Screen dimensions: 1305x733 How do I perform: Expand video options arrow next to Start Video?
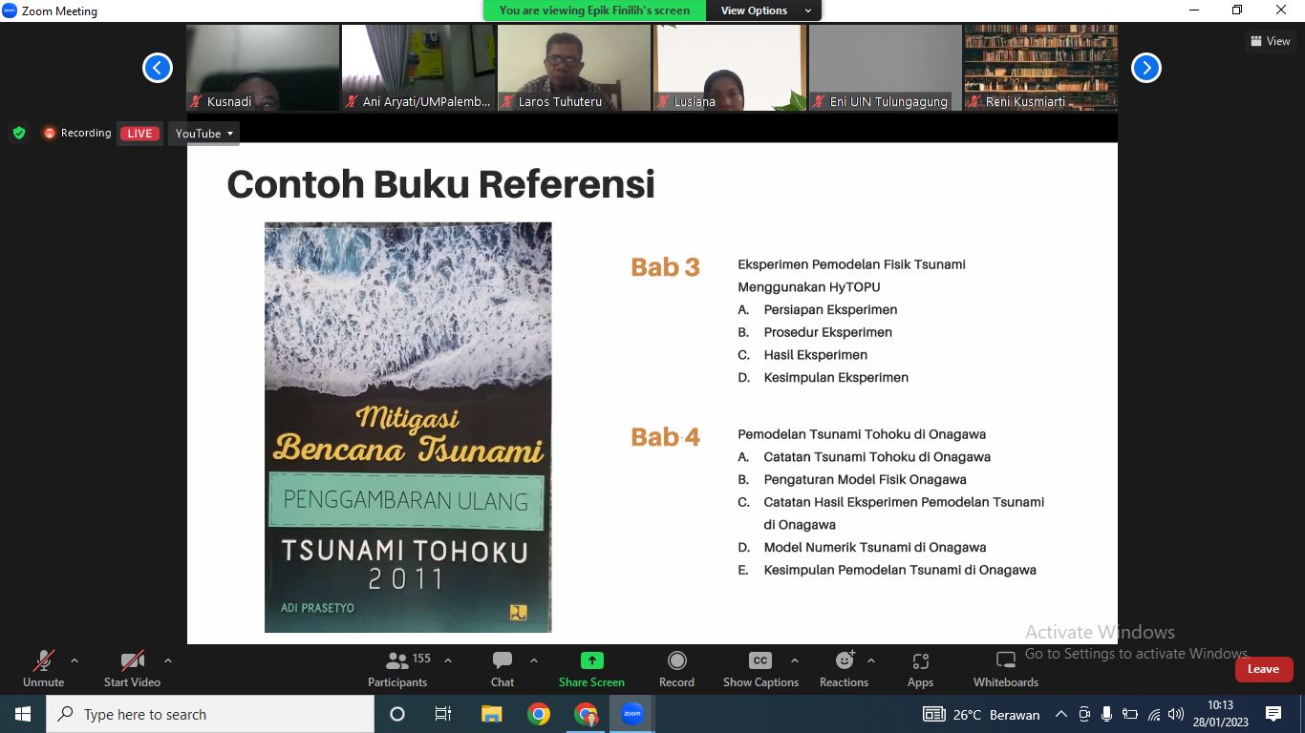tap(168, 660)
